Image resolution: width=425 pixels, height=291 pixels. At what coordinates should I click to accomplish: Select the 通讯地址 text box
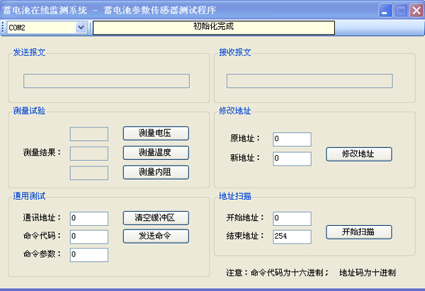pos(89,218)
